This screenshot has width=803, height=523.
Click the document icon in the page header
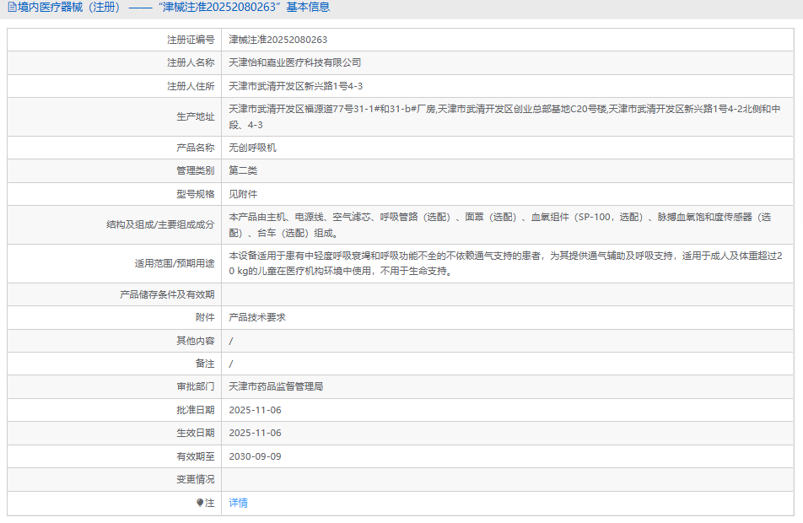pos(12,8)
